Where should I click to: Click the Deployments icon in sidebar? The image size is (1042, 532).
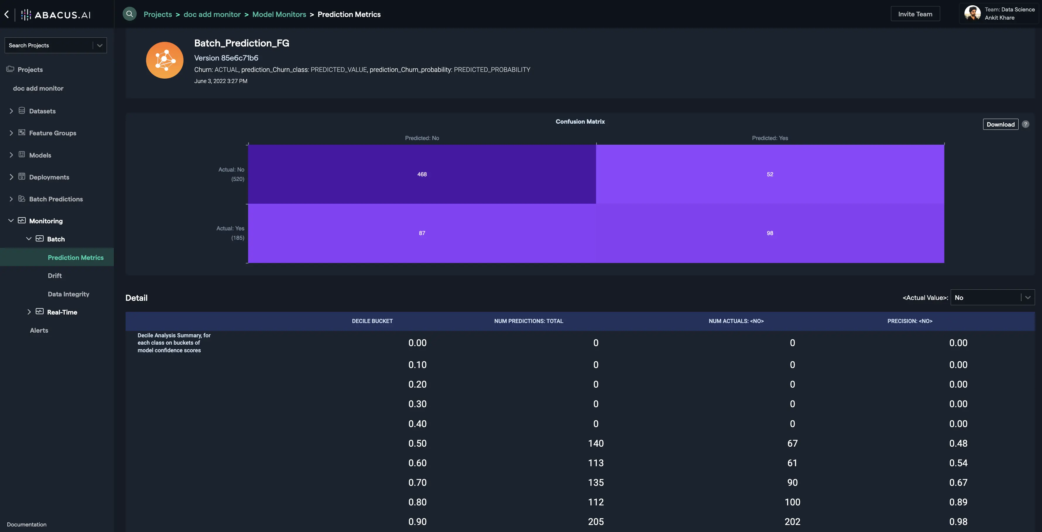pyautogui.click(x=22, y=177)
